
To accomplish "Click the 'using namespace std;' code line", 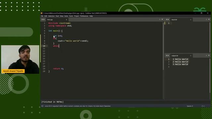I will coord(60,26).
